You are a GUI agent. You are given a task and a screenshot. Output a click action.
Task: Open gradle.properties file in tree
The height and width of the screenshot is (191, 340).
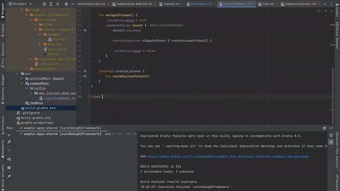(x=37, y=123)
